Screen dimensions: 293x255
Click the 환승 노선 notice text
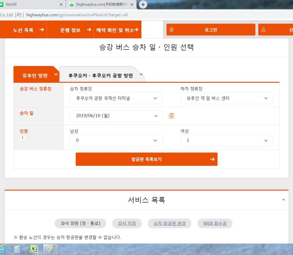point(67,237)
